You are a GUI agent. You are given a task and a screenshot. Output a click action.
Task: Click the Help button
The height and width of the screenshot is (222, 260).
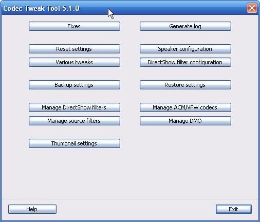tap(32, 209)
